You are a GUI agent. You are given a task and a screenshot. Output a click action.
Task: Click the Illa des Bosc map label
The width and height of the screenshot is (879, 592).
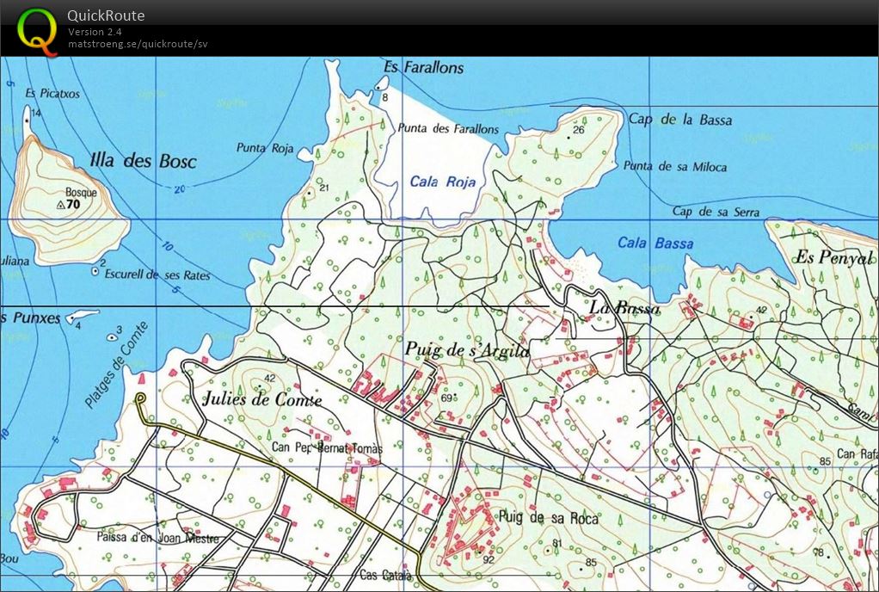(x=144, y=161)
